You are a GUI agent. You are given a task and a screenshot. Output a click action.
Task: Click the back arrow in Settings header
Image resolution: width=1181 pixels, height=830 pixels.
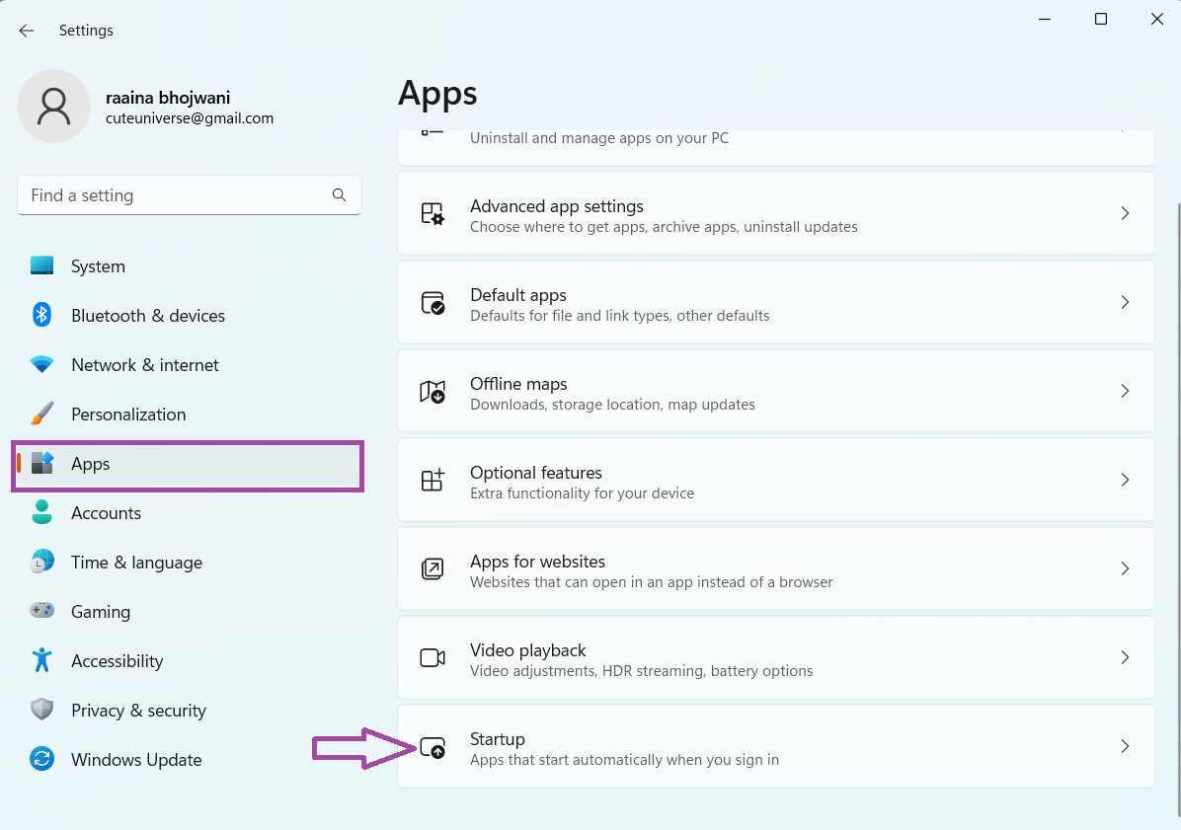[x=27, y=31]
